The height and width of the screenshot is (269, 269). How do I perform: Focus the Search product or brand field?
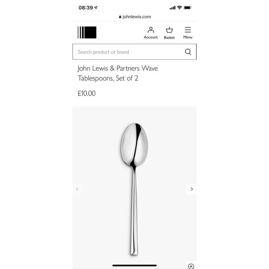[134, 52]
